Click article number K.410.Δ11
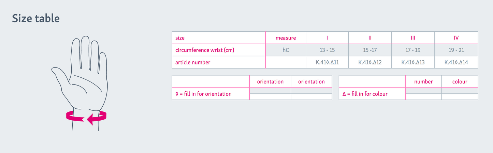Screen dimensions: 493x153 click(x=327, y=62)
